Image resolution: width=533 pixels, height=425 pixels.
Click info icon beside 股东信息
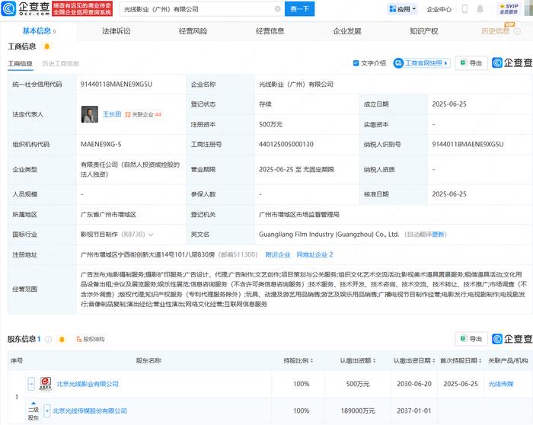tap(48, 340)
